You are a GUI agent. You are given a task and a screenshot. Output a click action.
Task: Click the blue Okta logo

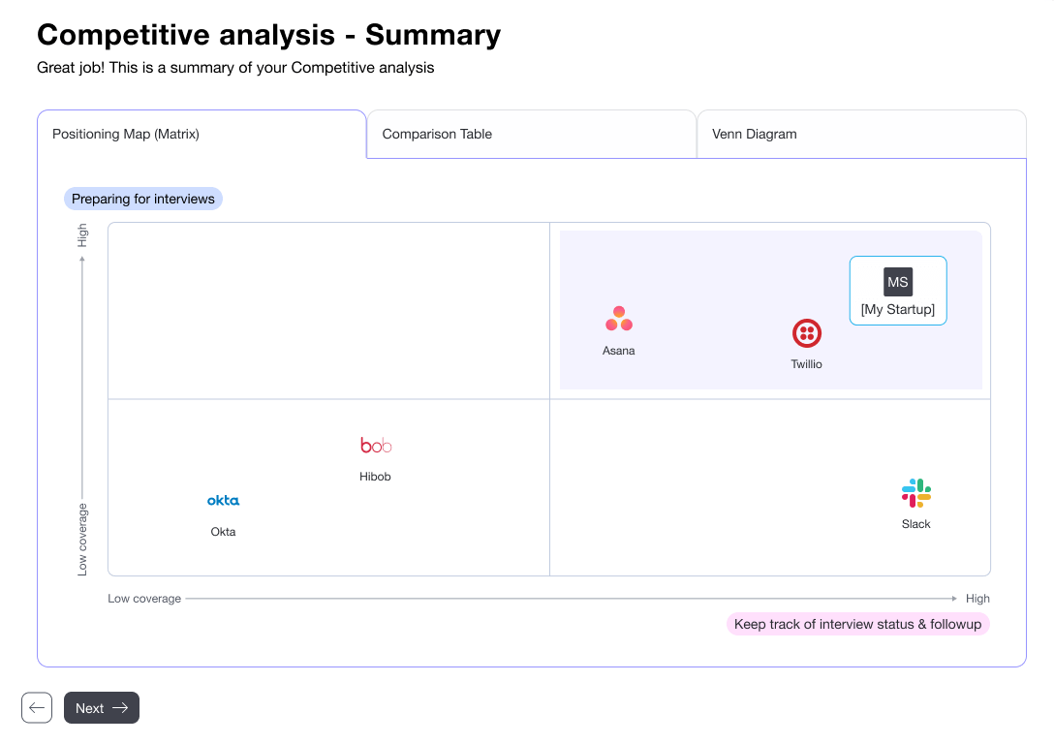(223, 501)
